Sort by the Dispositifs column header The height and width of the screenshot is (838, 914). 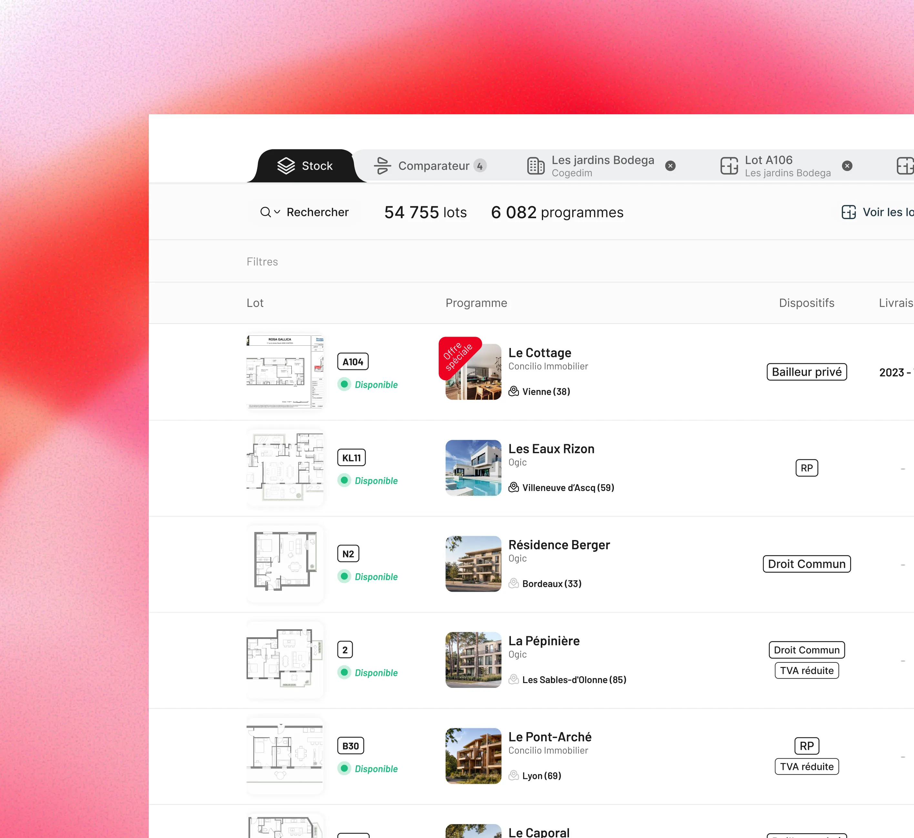tap(807, 303)
